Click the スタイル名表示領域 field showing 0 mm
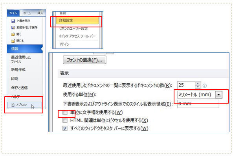The image size is (233, 156). pos(198,104)
